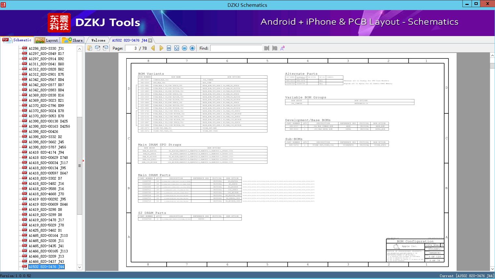This screenshot has height=279, width=495.
Task: Click the PDF icon beside A1419_820-3478 J17
Action: pos(24,220)
